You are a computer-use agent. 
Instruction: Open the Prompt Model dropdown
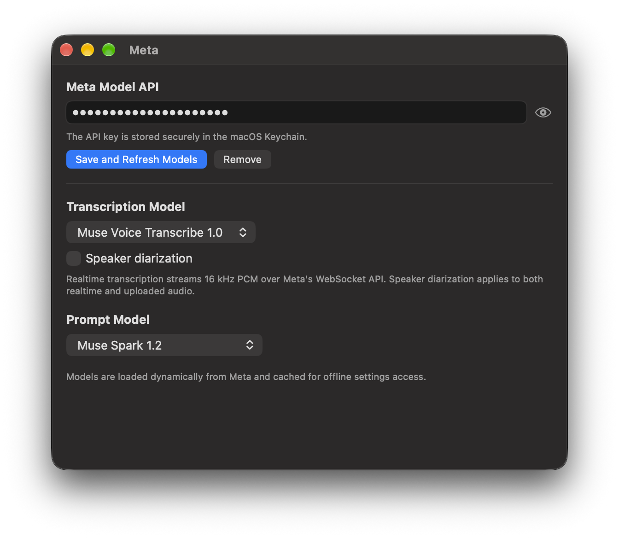(164, 345)
